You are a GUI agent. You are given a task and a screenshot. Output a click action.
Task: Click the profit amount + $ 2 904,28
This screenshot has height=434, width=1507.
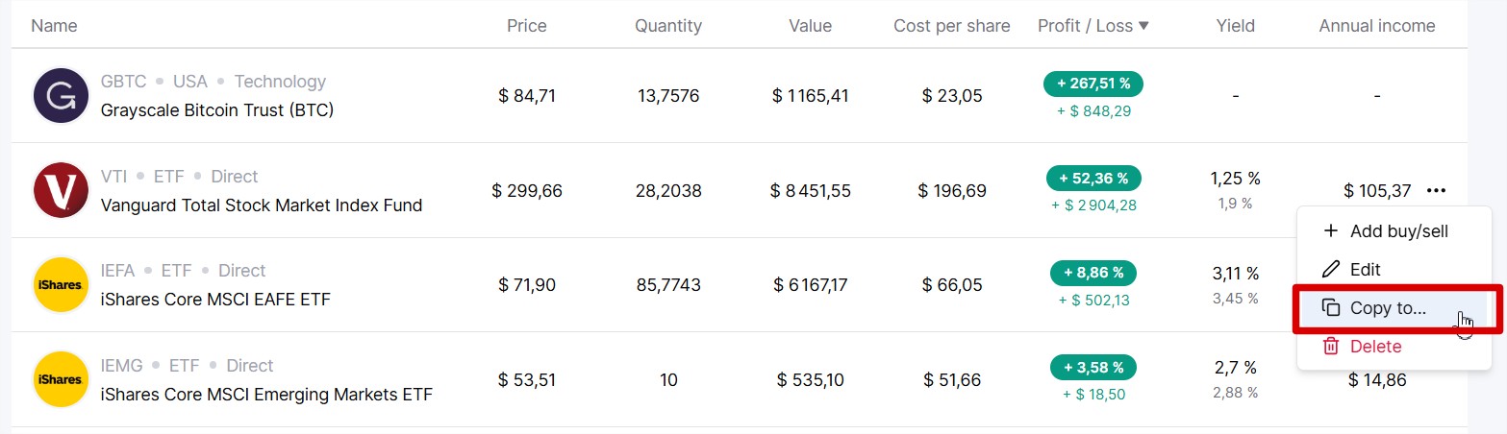[1093, 205]
